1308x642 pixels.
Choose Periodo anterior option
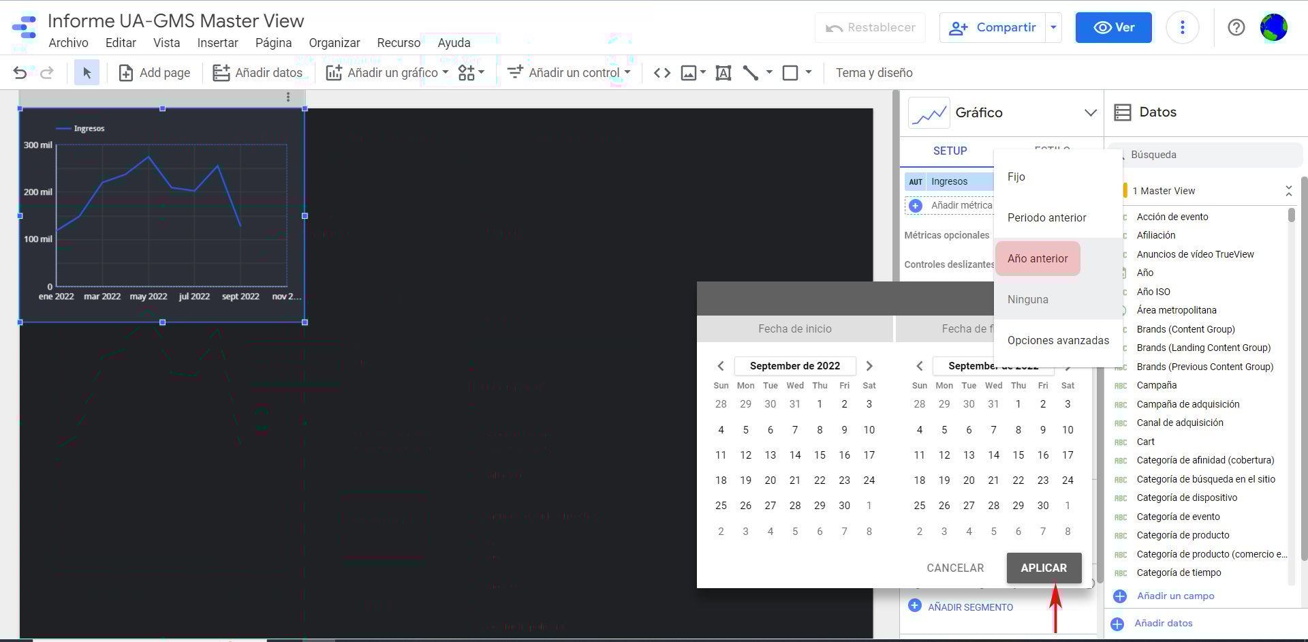(x=1058, y=217)
